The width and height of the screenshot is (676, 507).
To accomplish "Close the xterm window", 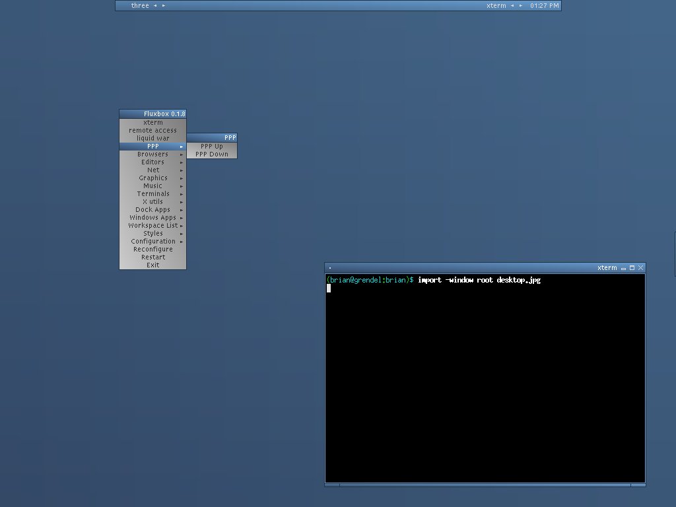I will click(x=640, y=268).
